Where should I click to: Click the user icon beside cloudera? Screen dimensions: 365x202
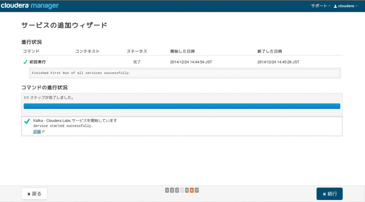(x=335, y=6)
